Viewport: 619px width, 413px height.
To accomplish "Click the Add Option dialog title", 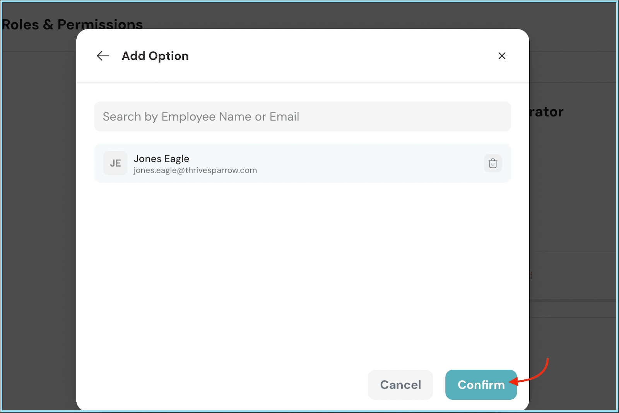I will (x=155, y=56).
